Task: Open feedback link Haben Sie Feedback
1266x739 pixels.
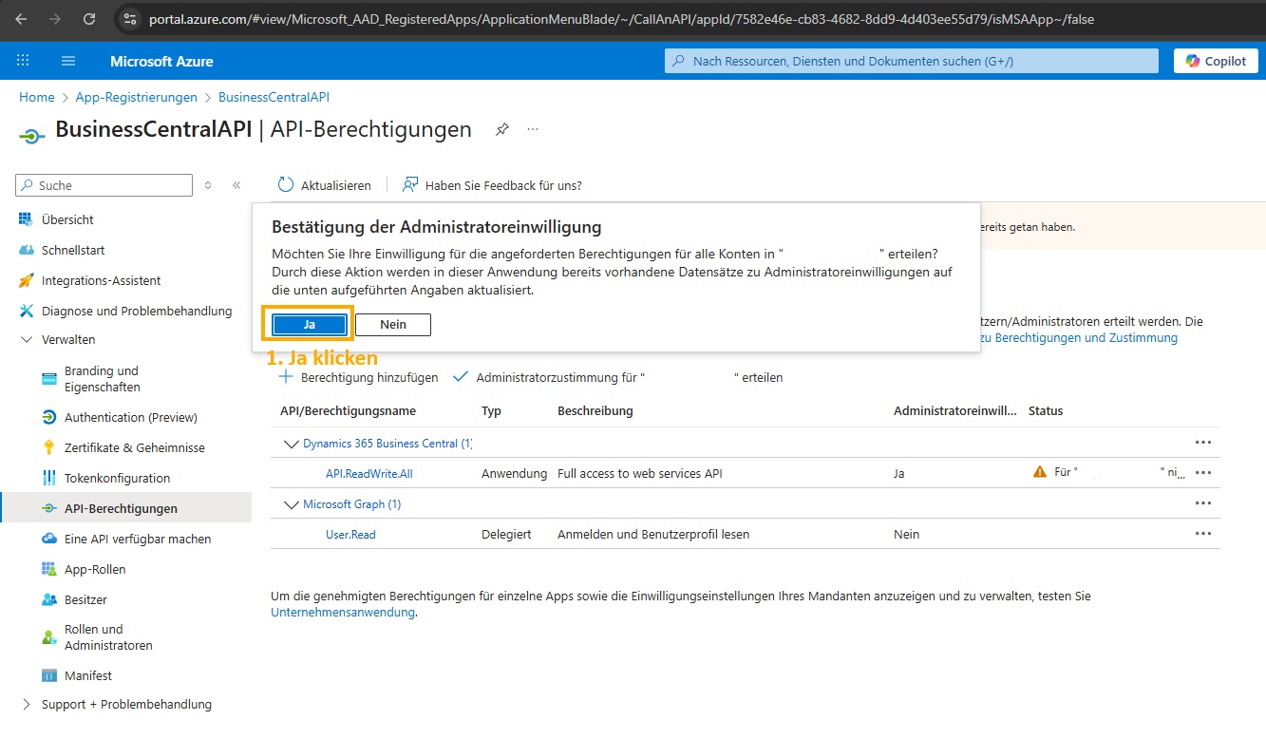Action: (x=492, y=185)
